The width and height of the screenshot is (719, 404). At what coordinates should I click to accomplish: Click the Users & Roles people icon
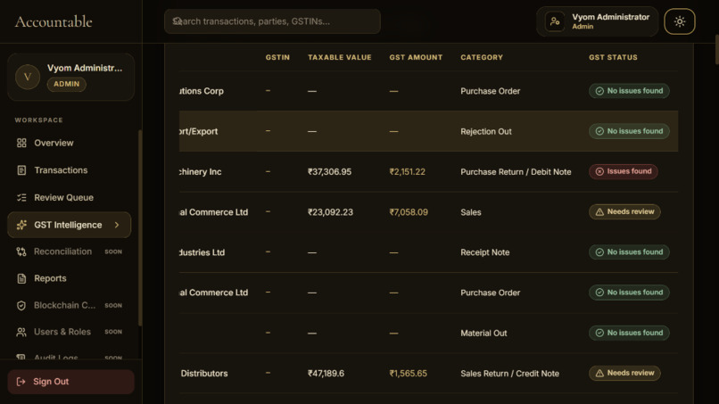click(x=21, y=332)
